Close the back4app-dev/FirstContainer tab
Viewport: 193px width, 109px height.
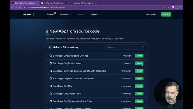66,3
